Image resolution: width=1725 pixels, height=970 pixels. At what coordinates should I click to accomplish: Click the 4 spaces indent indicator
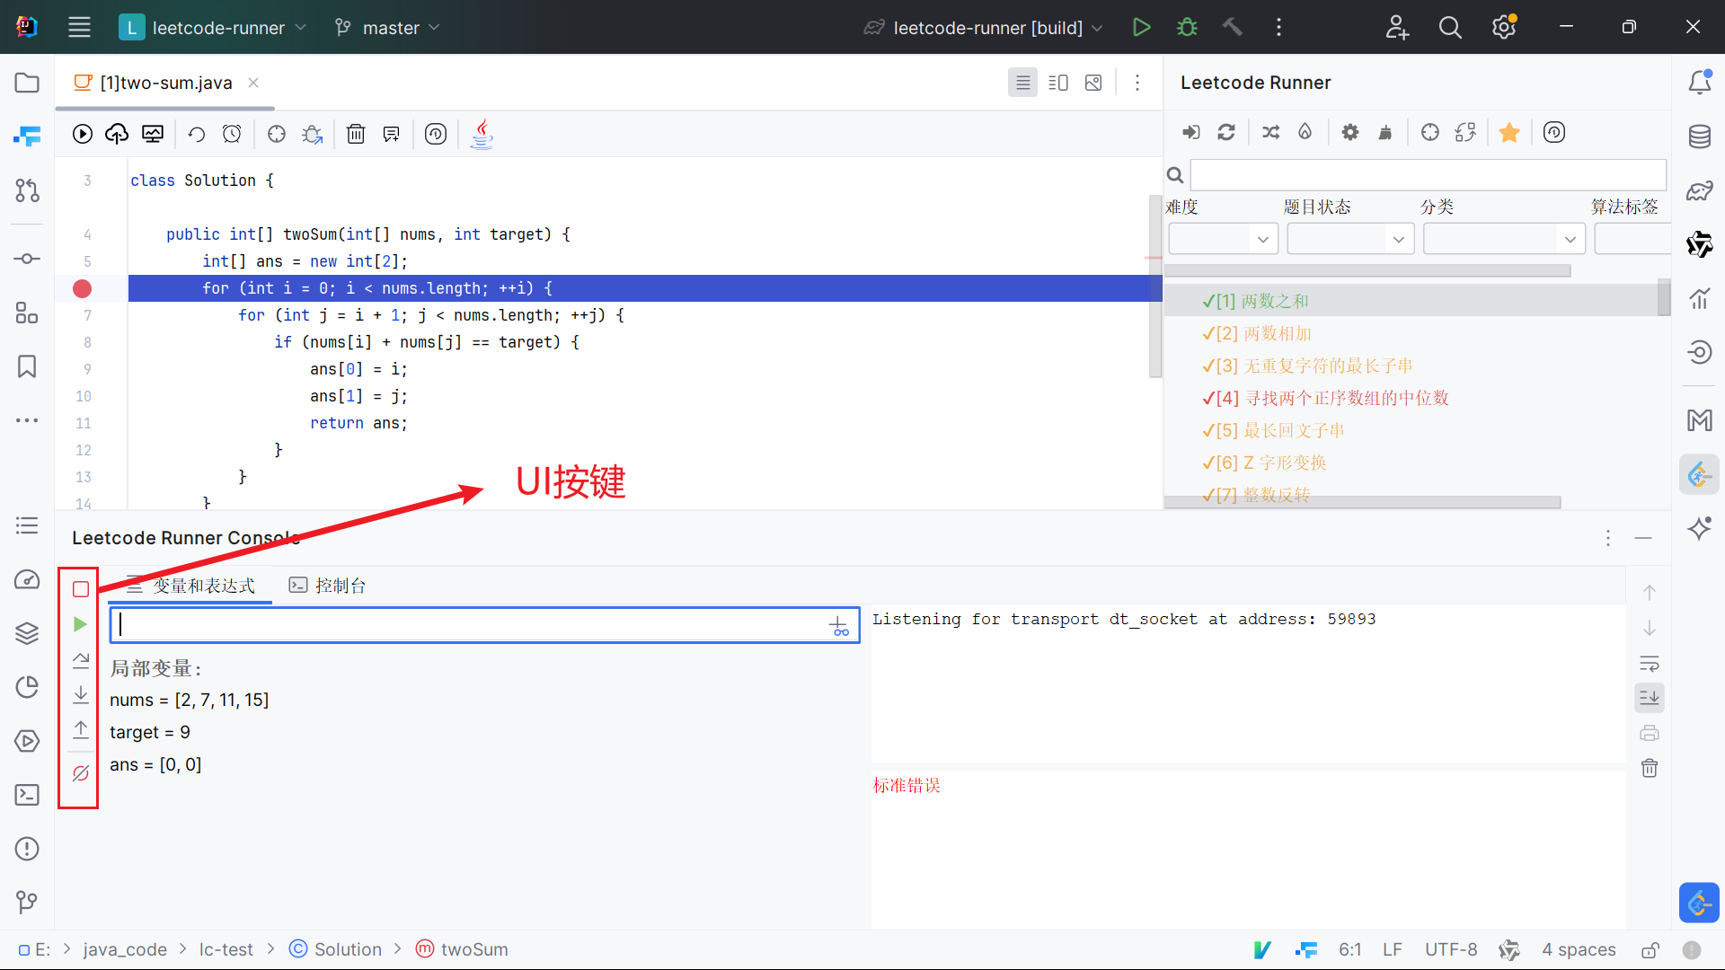[x=1579, y=949]
